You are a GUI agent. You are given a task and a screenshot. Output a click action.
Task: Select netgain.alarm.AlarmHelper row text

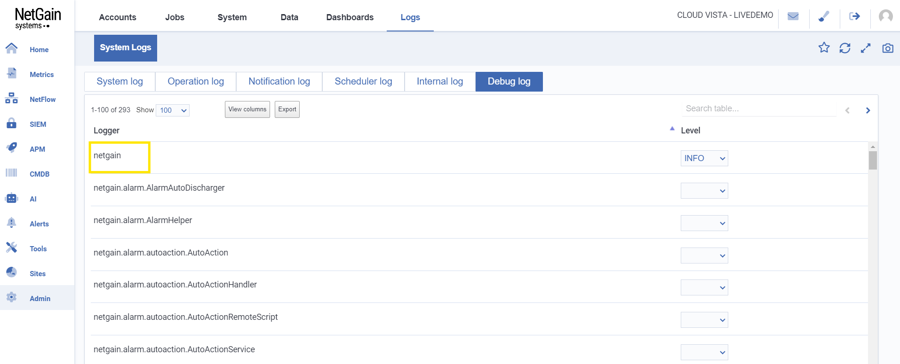(143, 220)
